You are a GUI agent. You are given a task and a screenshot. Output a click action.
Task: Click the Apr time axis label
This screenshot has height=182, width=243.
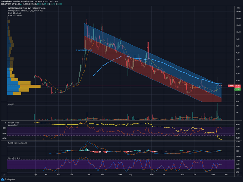pos(35,175)
